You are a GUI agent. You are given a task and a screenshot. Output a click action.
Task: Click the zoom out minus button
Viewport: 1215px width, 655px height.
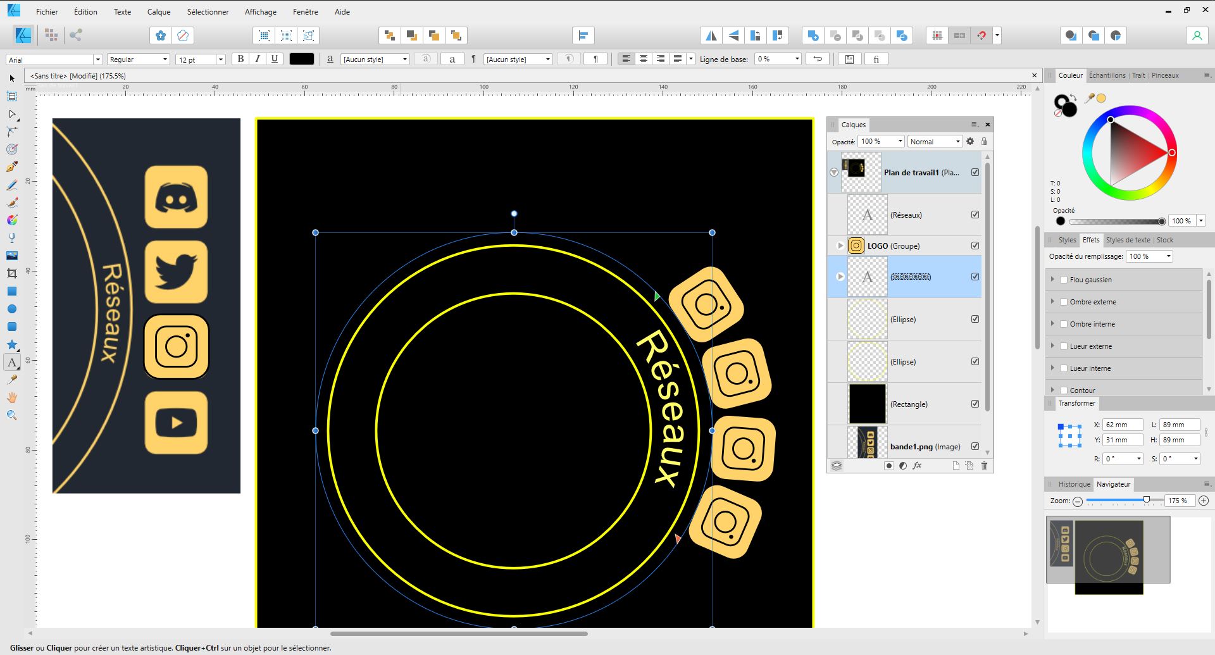tap(1078, 501)
